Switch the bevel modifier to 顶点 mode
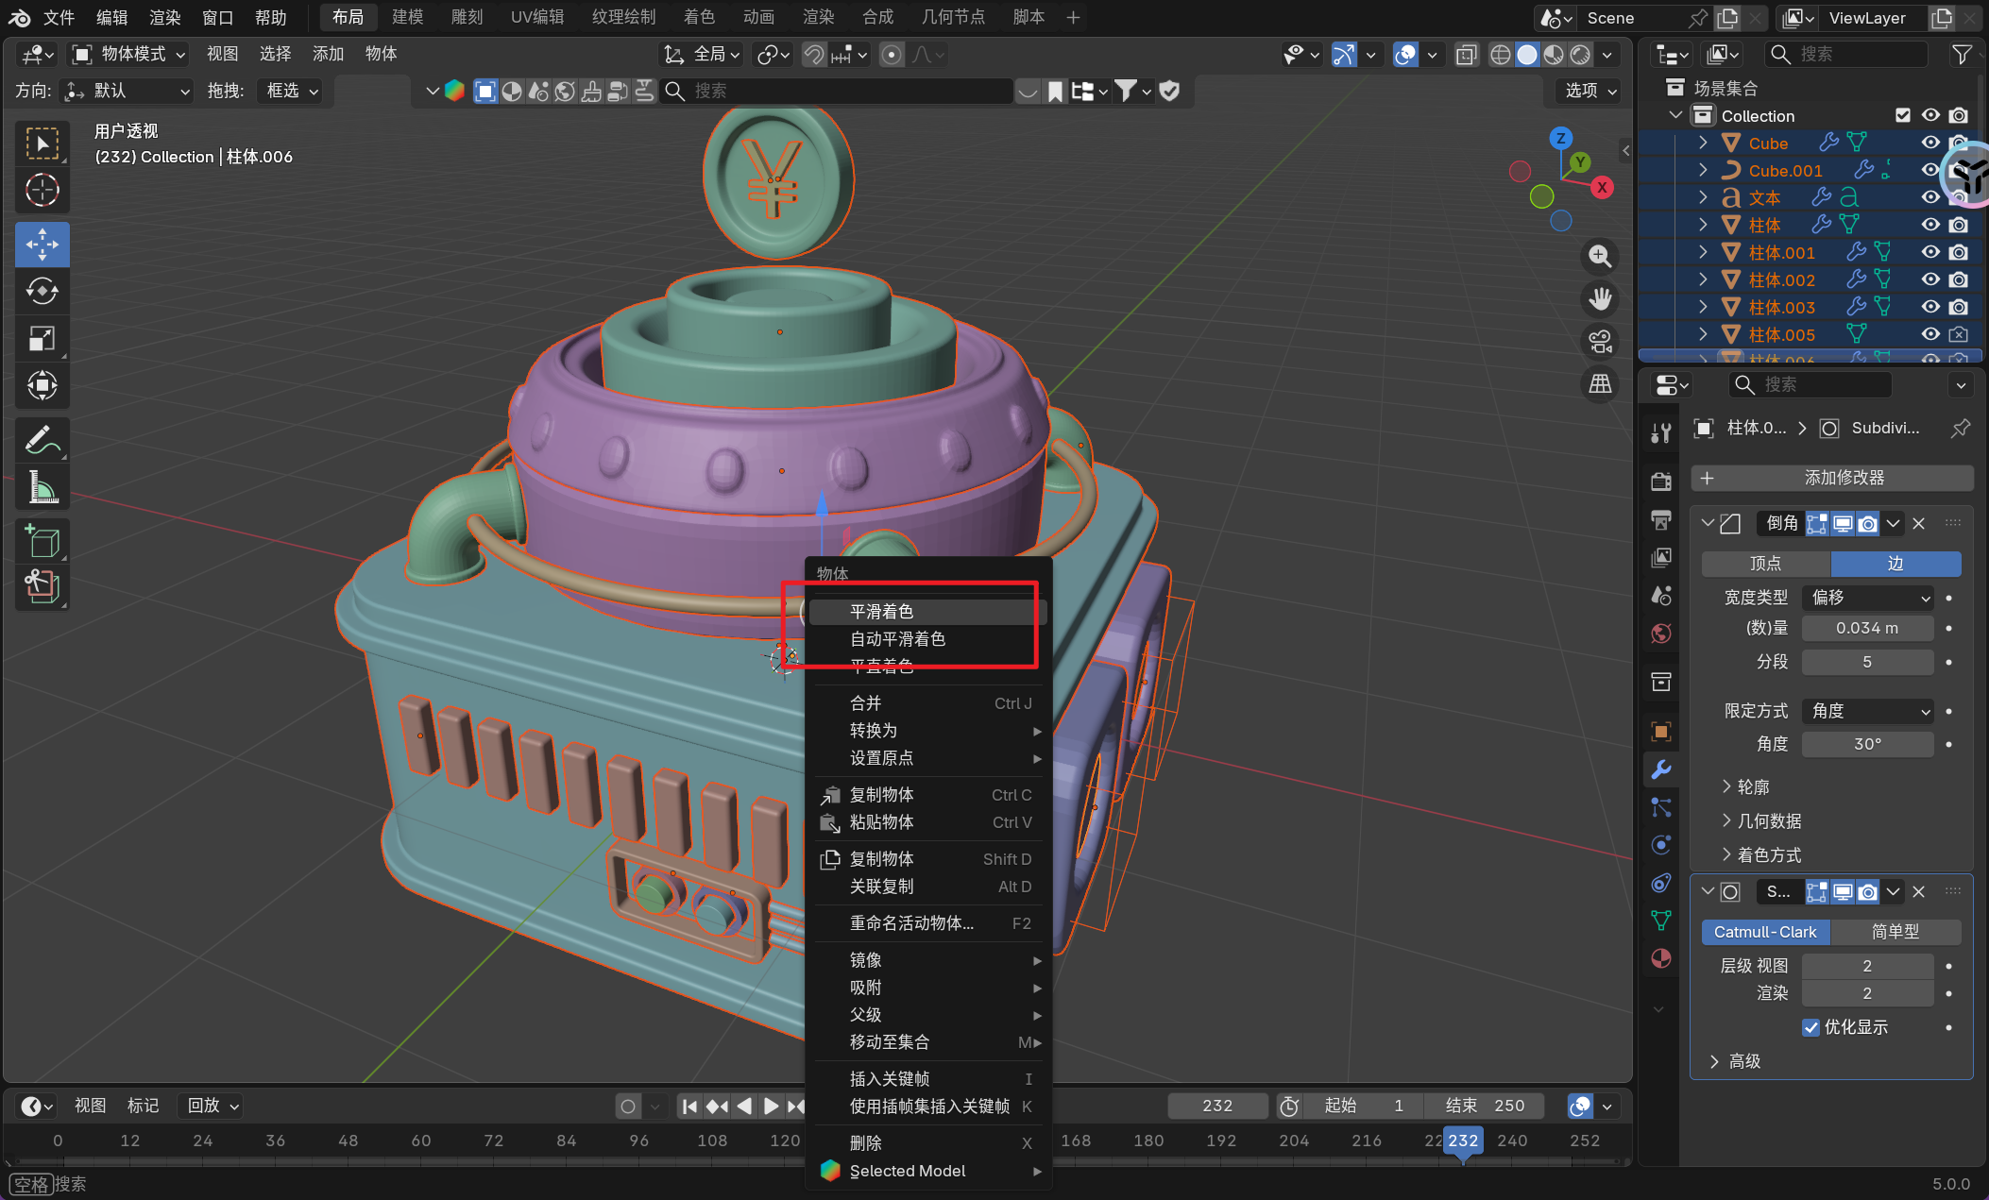This screenshot has width=1989, height=1200. pos(1765,564)
